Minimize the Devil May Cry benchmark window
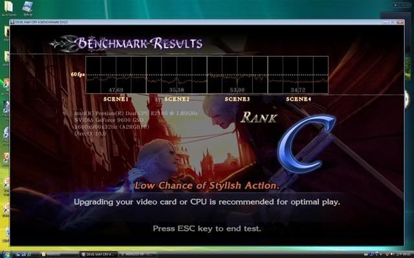The width and height of the screenshot is (414, 258). point(386,22)
